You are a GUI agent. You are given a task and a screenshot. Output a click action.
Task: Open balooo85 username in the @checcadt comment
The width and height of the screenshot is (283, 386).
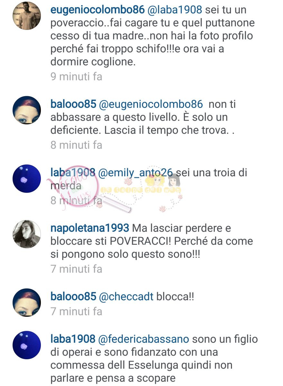click(74, 297)
